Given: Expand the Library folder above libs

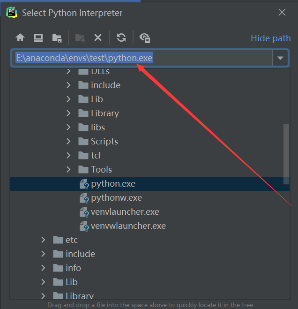Looking at the screenshot, I should pos(68,113).
